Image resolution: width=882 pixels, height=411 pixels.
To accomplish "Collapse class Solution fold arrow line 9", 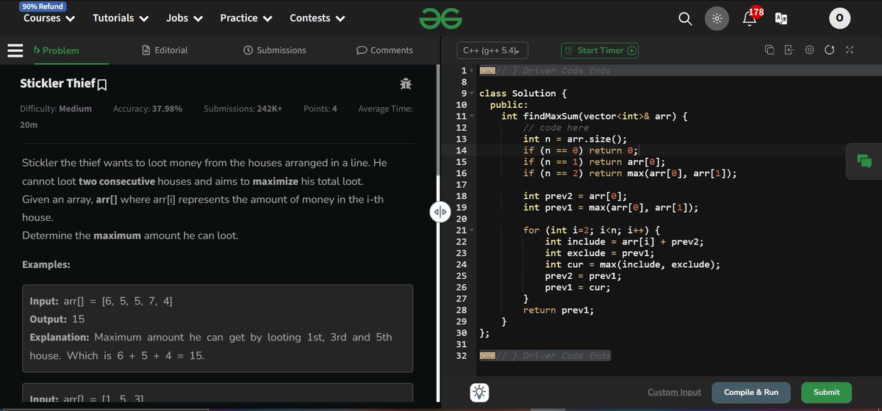I will tap(472, 94).
